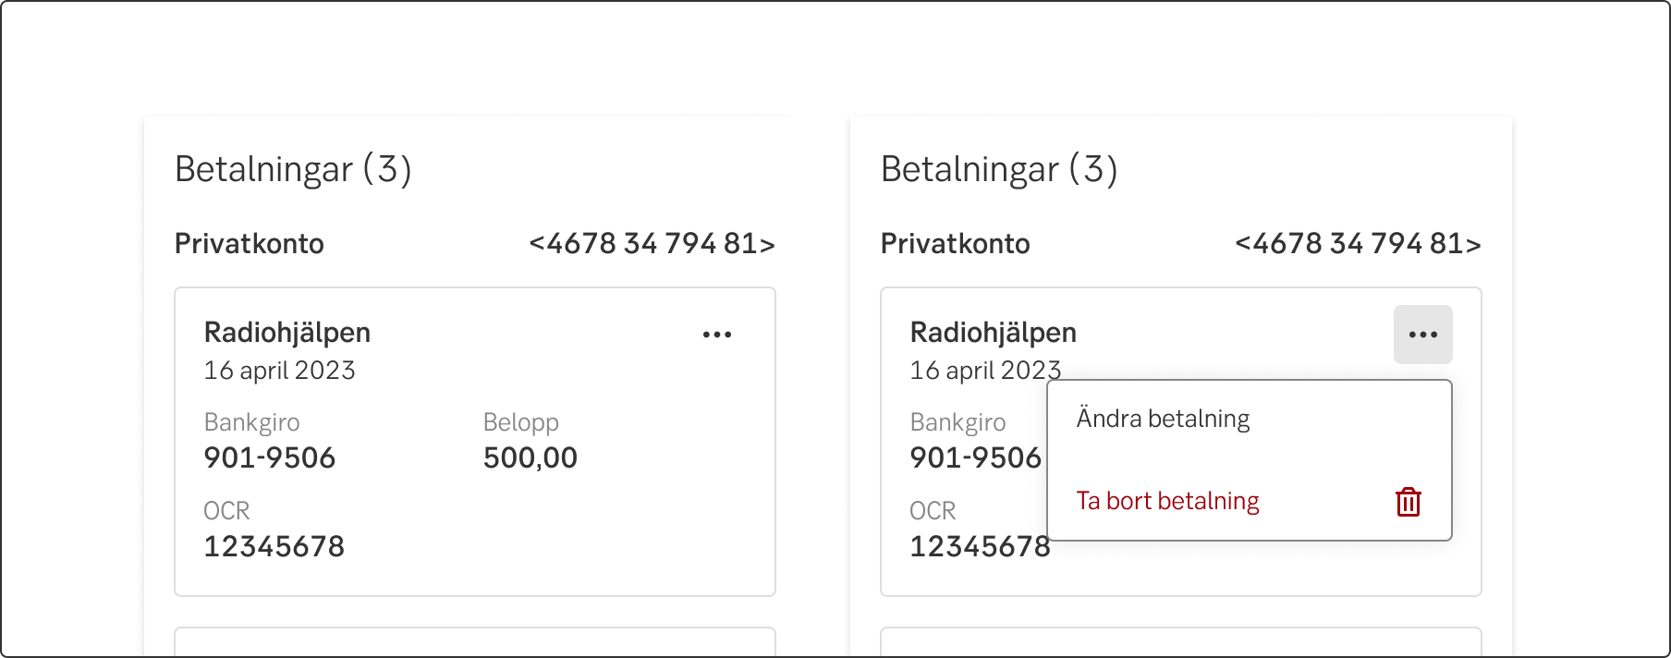Click the OCR number 12345678 in the left card
This screenshot has height=658, width=1671.
274,546
